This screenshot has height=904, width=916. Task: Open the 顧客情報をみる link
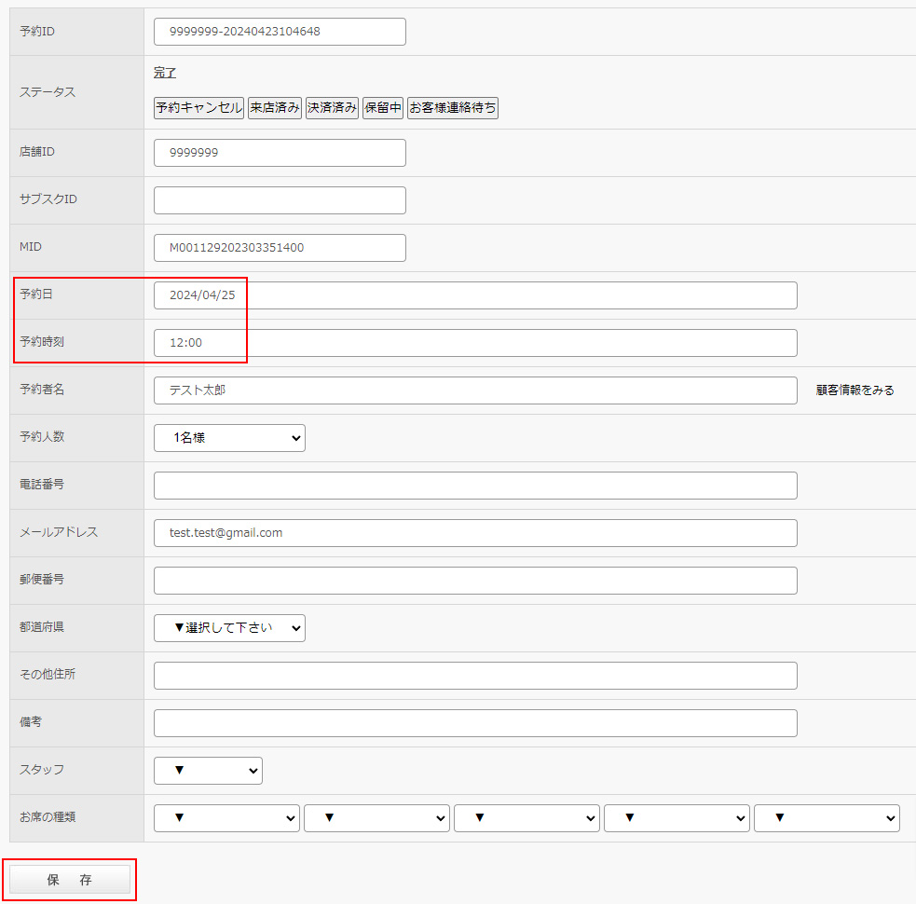tap(854, 390)
